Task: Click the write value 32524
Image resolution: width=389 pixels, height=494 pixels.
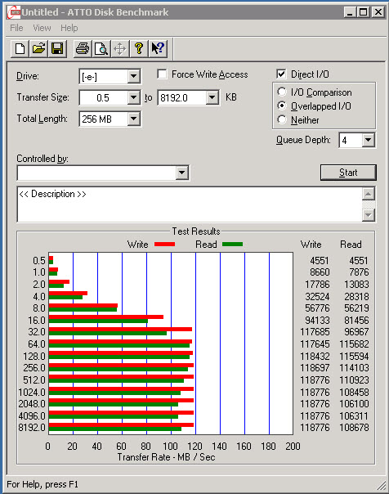Action: tap(318, 297)
